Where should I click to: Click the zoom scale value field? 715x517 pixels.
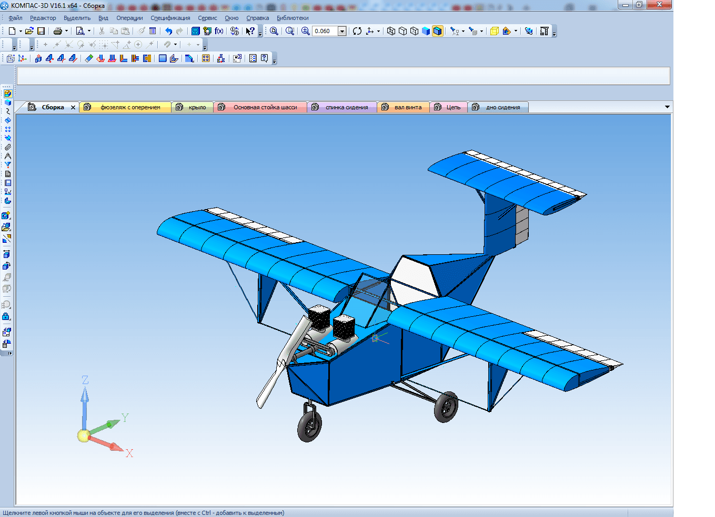(x=325, y=31)
